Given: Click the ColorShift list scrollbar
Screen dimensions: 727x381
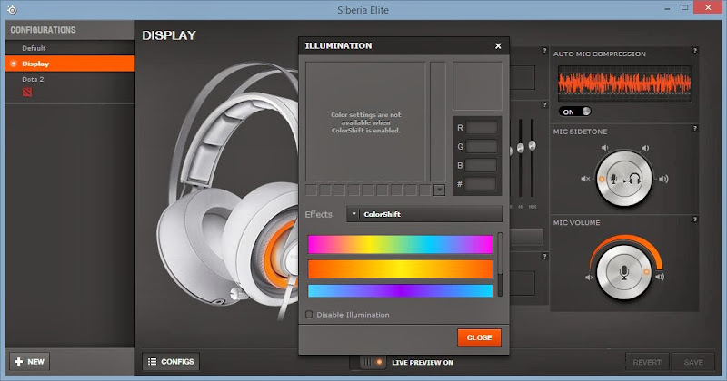Looking at the screenshot, I should [500, 264].
